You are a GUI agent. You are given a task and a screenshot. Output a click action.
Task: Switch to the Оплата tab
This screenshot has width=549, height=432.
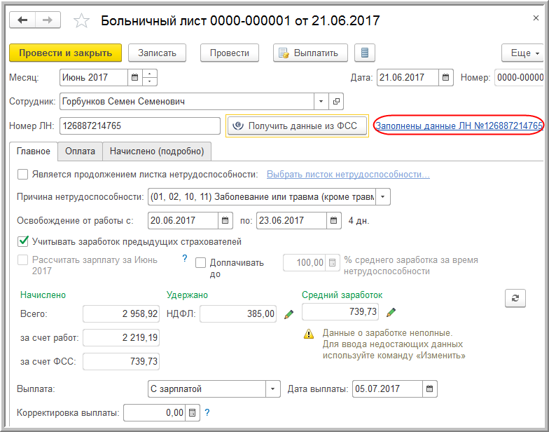[x=80, y=151]
